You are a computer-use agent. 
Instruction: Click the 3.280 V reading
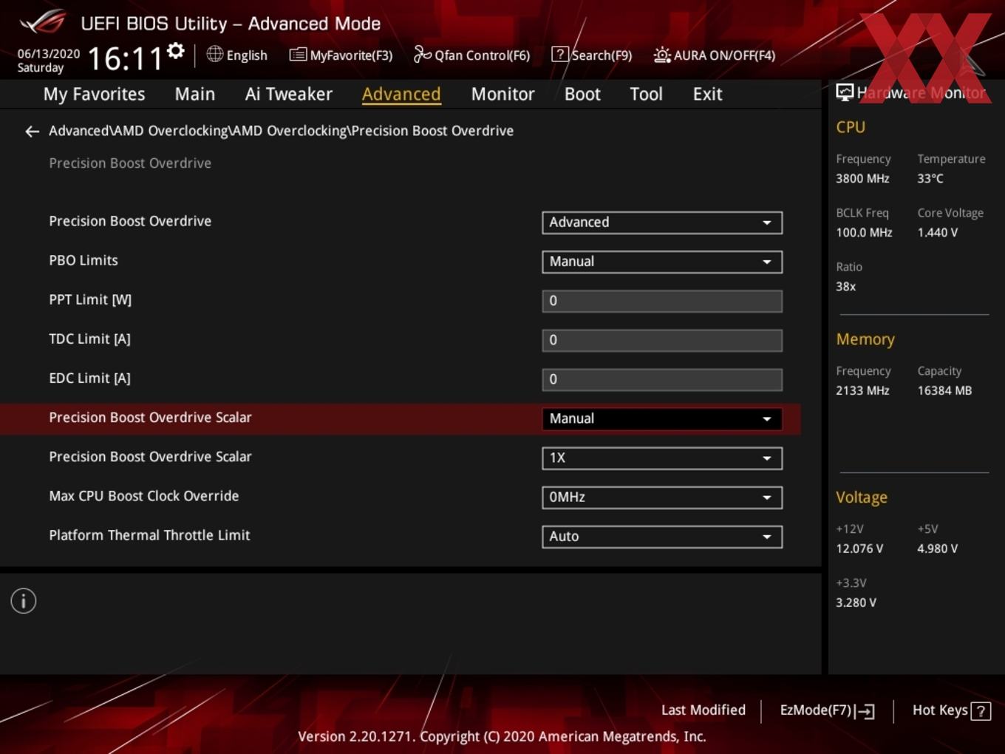pos(856,602)
